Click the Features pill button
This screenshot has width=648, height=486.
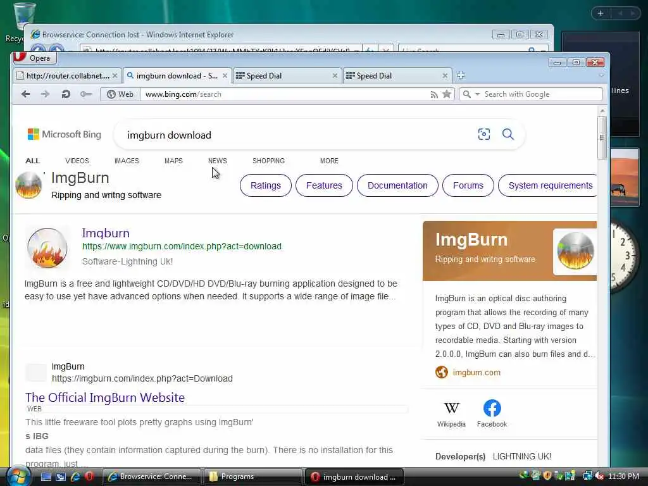324,185
